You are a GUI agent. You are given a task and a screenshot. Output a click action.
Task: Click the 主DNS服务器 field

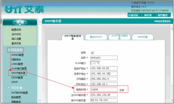(104, 95)
